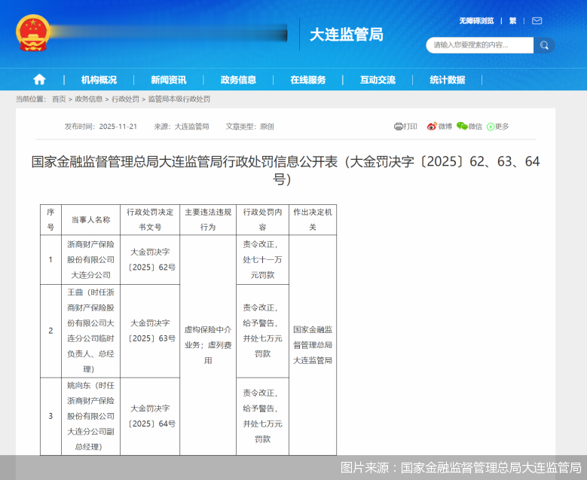
Task: Expand more sharing options with 更多
Action: pyautogui.click(x=497, y=127)
